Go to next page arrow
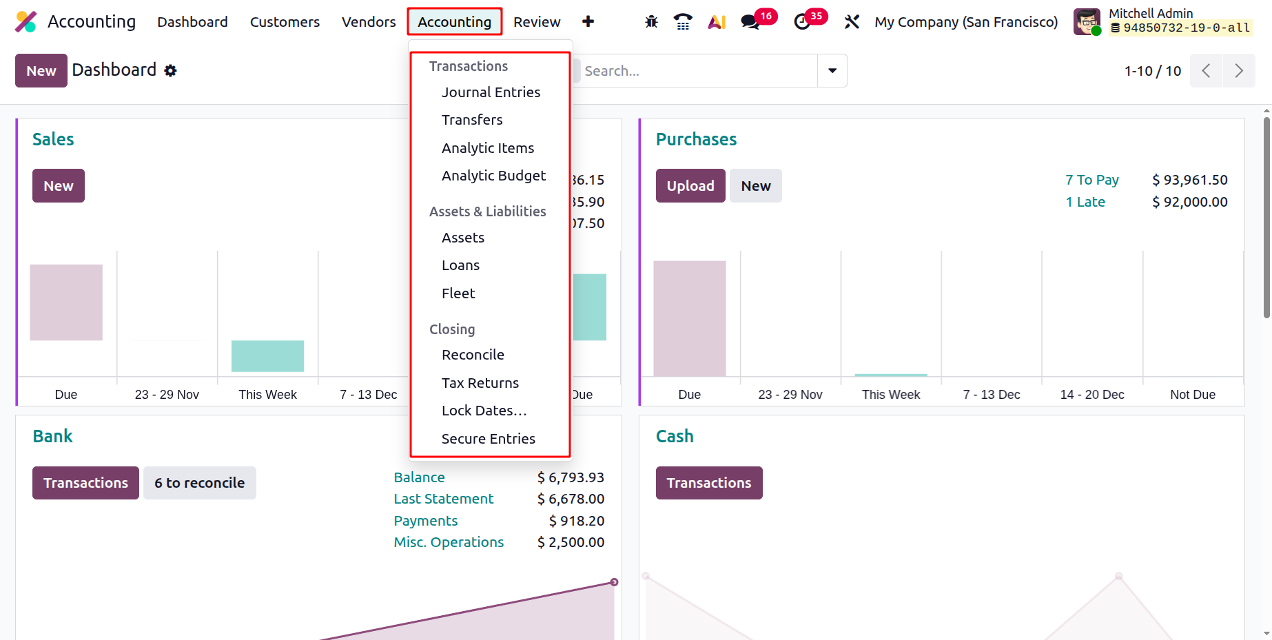 click(x=1238, y=71)
